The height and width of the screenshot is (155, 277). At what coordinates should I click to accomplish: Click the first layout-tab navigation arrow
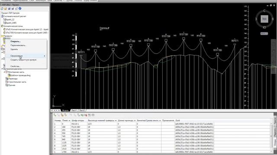tap(52, 110)
